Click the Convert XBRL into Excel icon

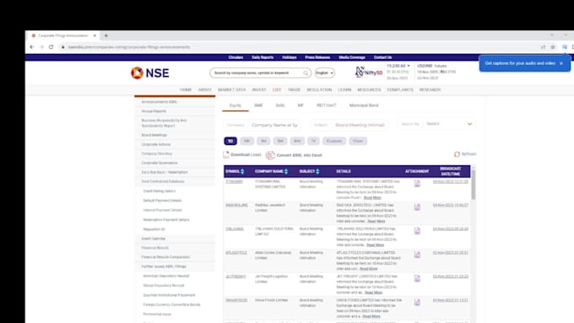pyautogui.click(x=270, y=155)
